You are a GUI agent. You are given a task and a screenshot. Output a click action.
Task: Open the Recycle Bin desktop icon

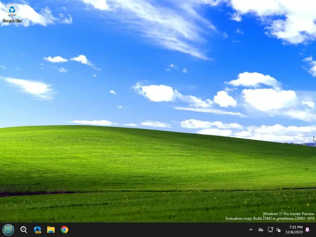click(12, 13)
